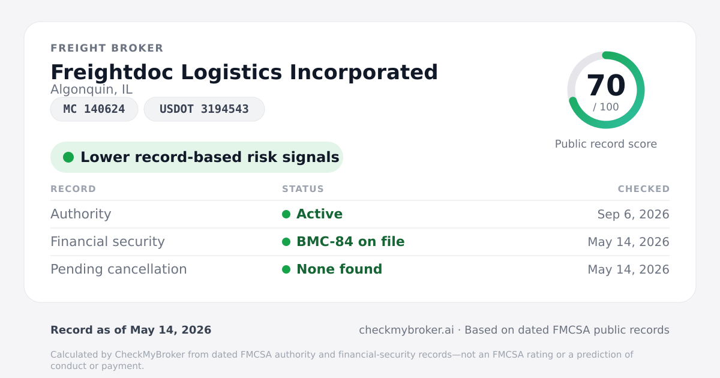The image size is (720, 378).
Task: Click the STATUS column header
Action: point(303,189)
